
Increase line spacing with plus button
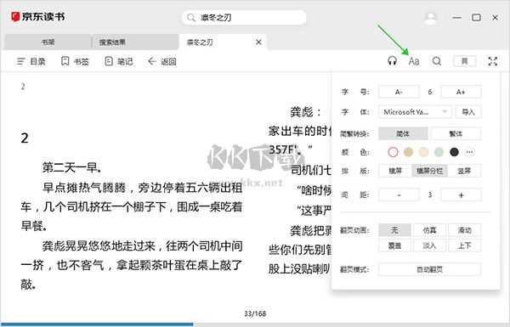[x=461, y=195]
